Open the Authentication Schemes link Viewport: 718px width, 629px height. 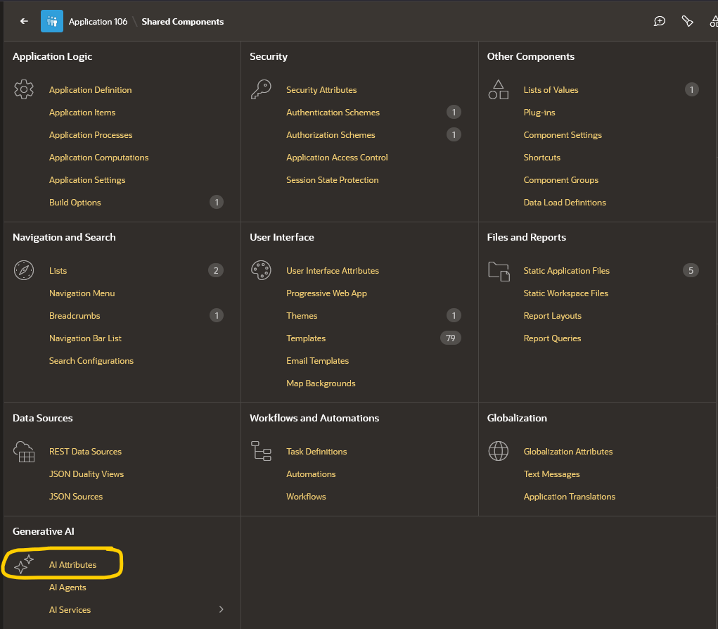[333, 113]
